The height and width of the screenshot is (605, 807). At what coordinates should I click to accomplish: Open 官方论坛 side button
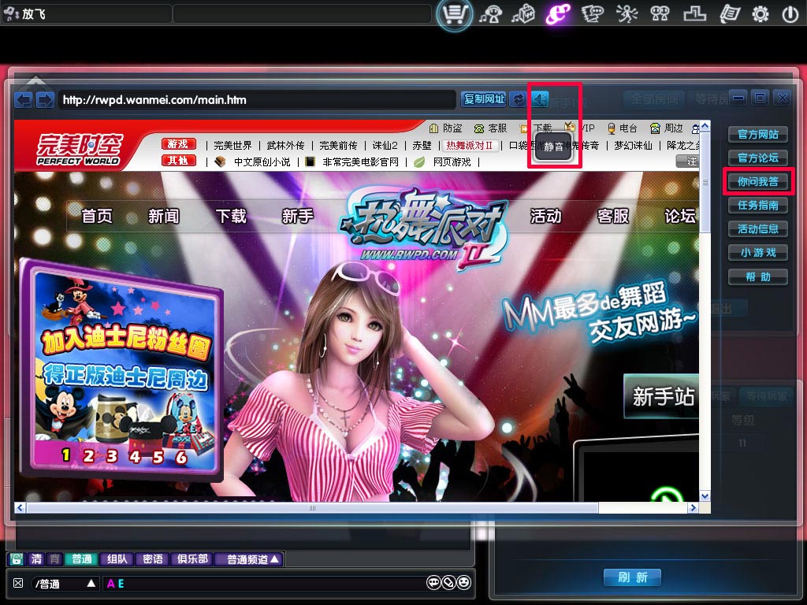(757, 158)
